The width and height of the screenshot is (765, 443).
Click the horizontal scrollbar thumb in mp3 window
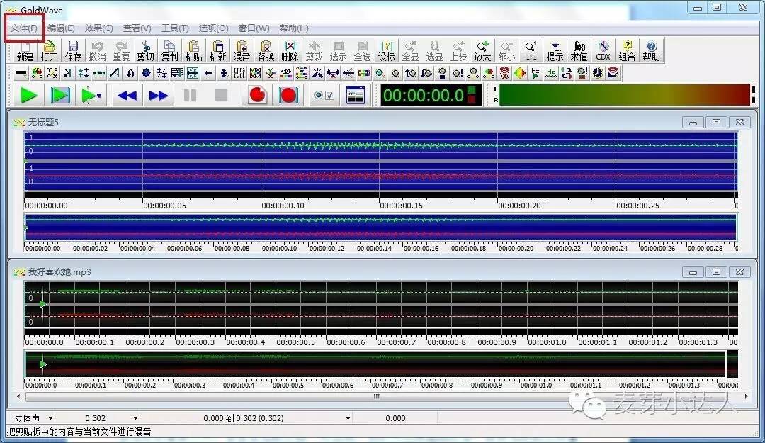point(376,397)
